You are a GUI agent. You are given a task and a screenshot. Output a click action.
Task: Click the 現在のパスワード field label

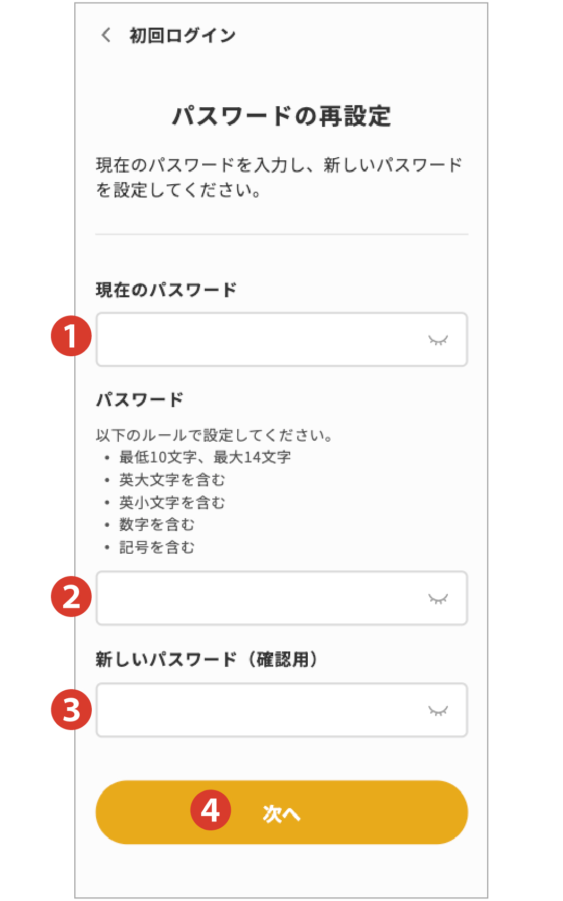[166, 290]
